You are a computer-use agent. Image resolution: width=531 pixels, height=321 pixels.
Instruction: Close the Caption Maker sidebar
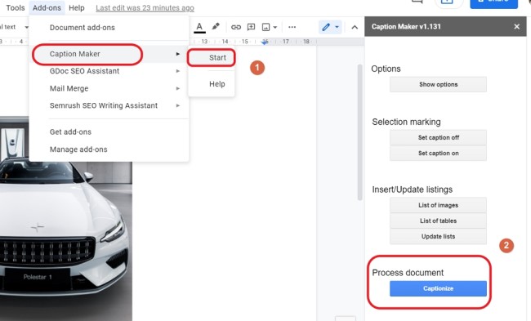click(517, 26)
